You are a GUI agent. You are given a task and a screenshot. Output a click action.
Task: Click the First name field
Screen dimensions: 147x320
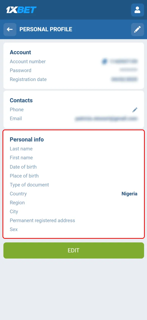21,158
